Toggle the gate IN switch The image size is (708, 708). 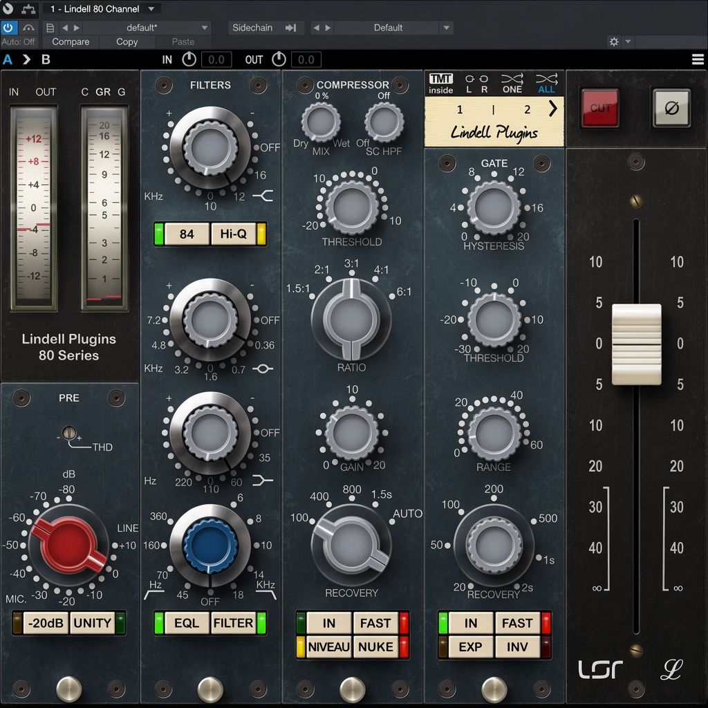pyautogui.click(x=470, y=623)
